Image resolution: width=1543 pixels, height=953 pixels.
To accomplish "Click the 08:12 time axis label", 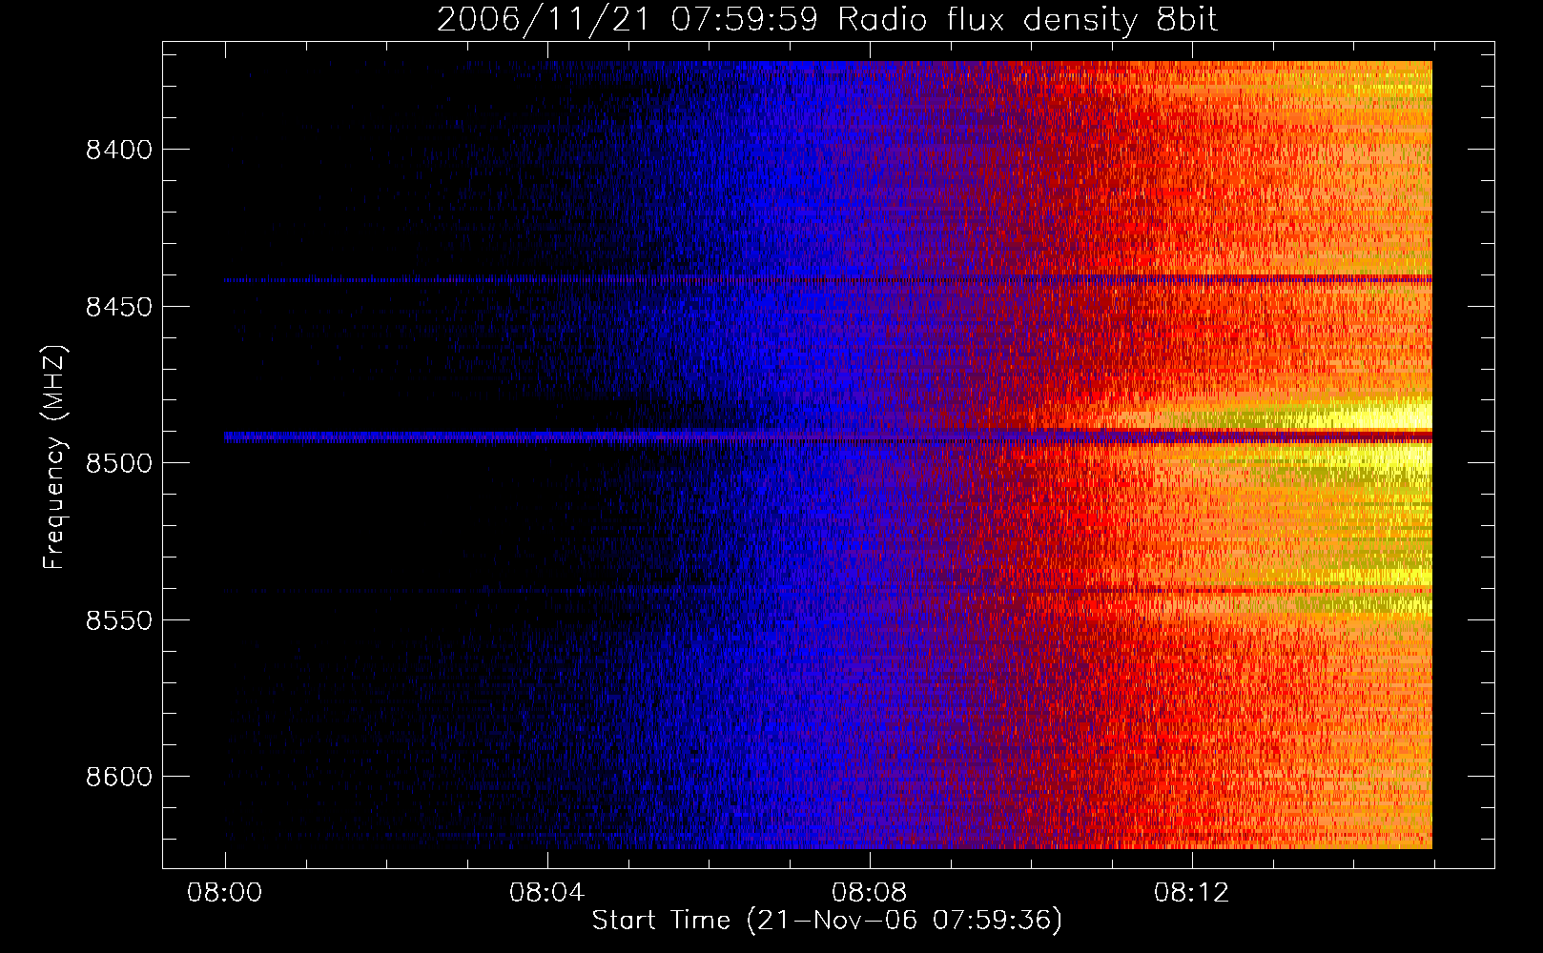I will 1192,893.
